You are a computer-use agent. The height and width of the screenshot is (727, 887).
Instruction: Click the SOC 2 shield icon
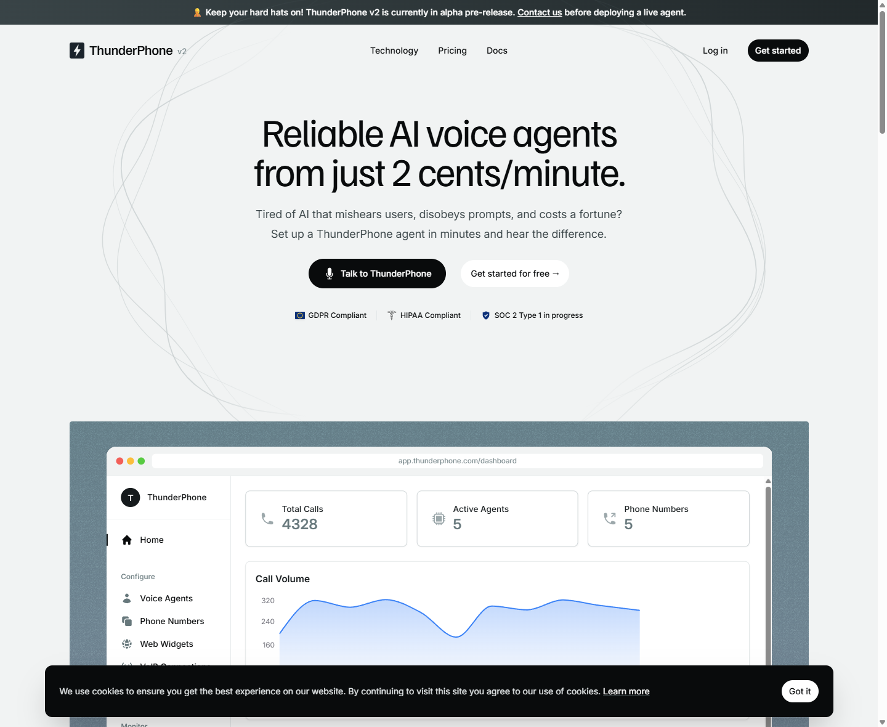(x=486, y=315)
